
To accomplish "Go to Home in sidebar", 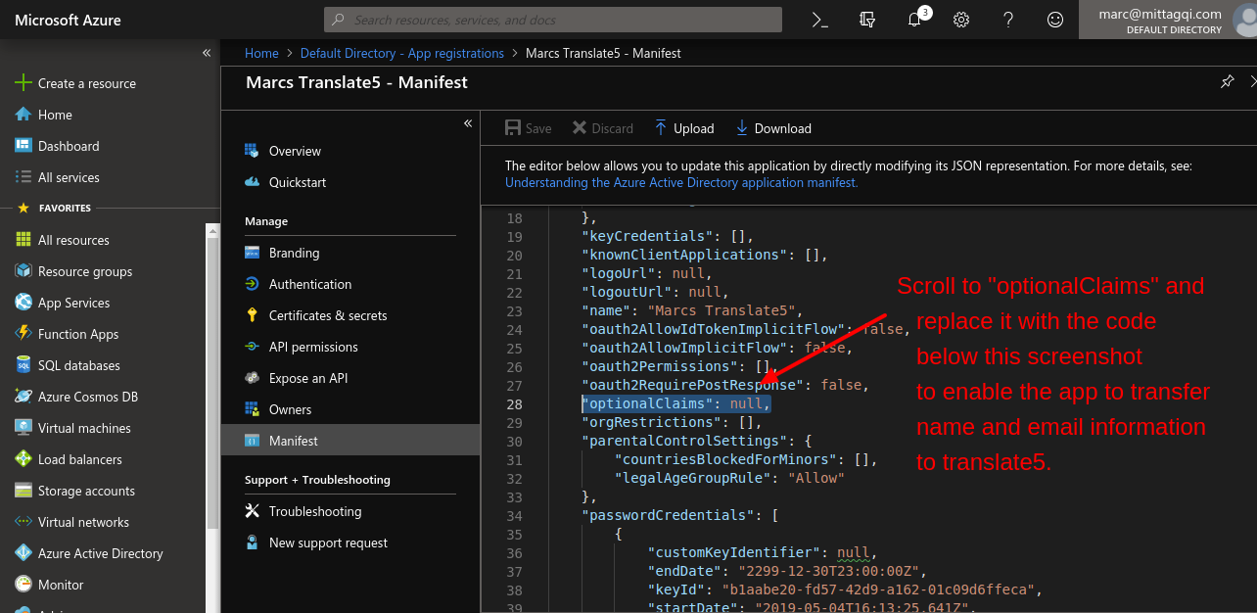I will pos(44,115).
